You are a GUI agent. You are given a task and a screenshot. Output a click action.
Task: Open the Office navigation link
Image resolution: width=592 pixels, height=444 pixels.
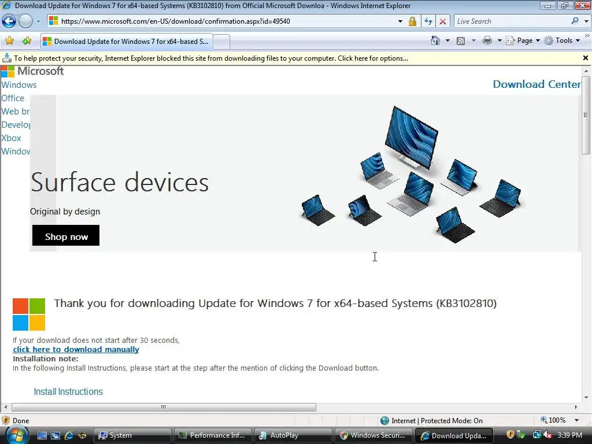coord(13,98)
